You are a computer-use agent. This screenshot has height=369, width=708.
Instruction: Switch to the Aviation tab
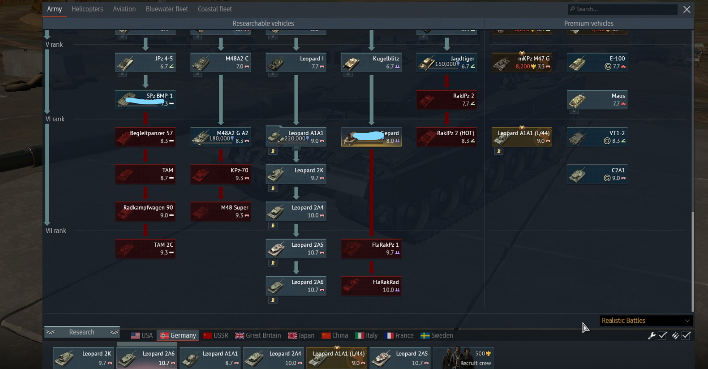124,9
